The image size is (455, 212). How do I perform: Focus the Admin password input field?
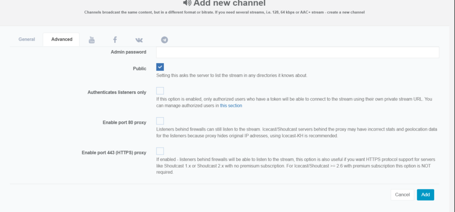coord(297,52)
